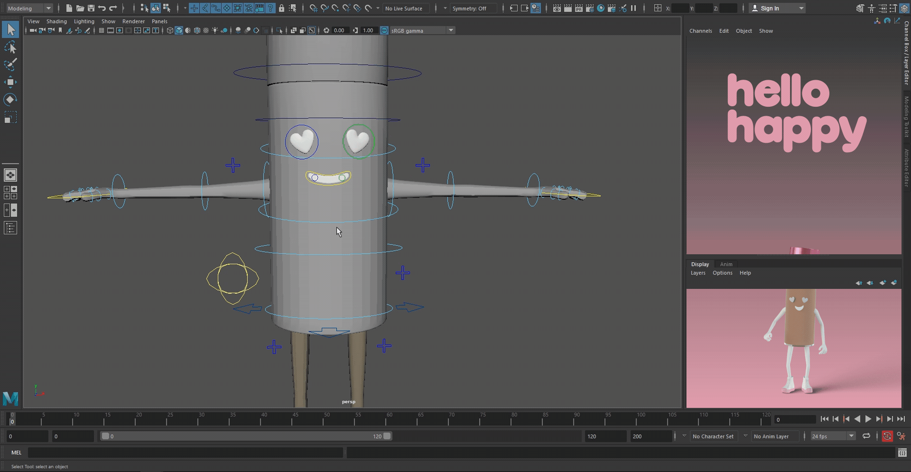Viewport: 911px width, 472px height.
Task: Click the IPR render icon
Action: 578,8
